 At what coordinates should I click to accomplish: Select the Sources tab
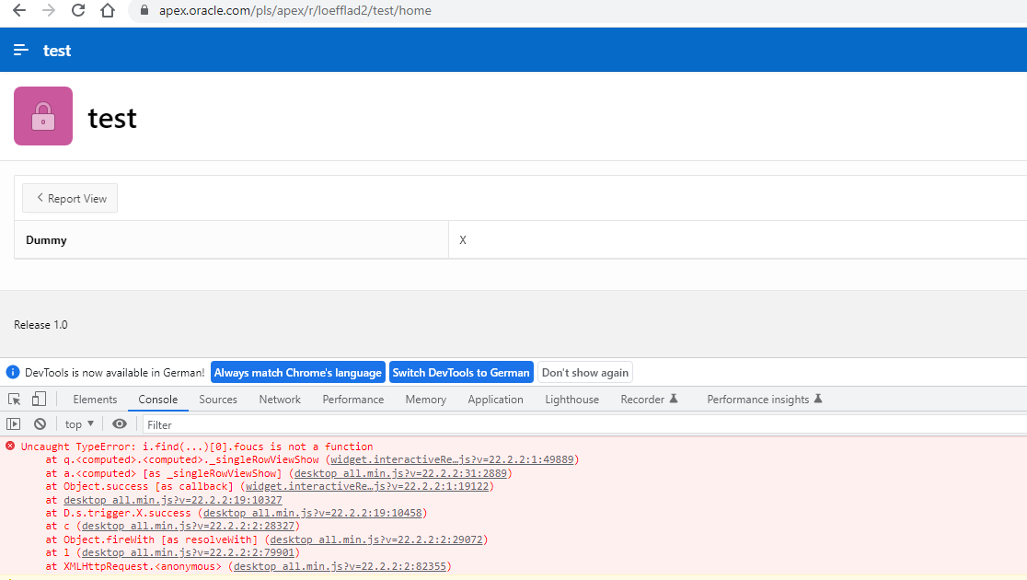218,400
